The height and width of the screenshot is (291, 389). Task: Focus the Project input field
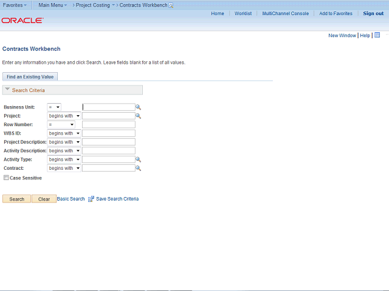[x=109, y=116]
